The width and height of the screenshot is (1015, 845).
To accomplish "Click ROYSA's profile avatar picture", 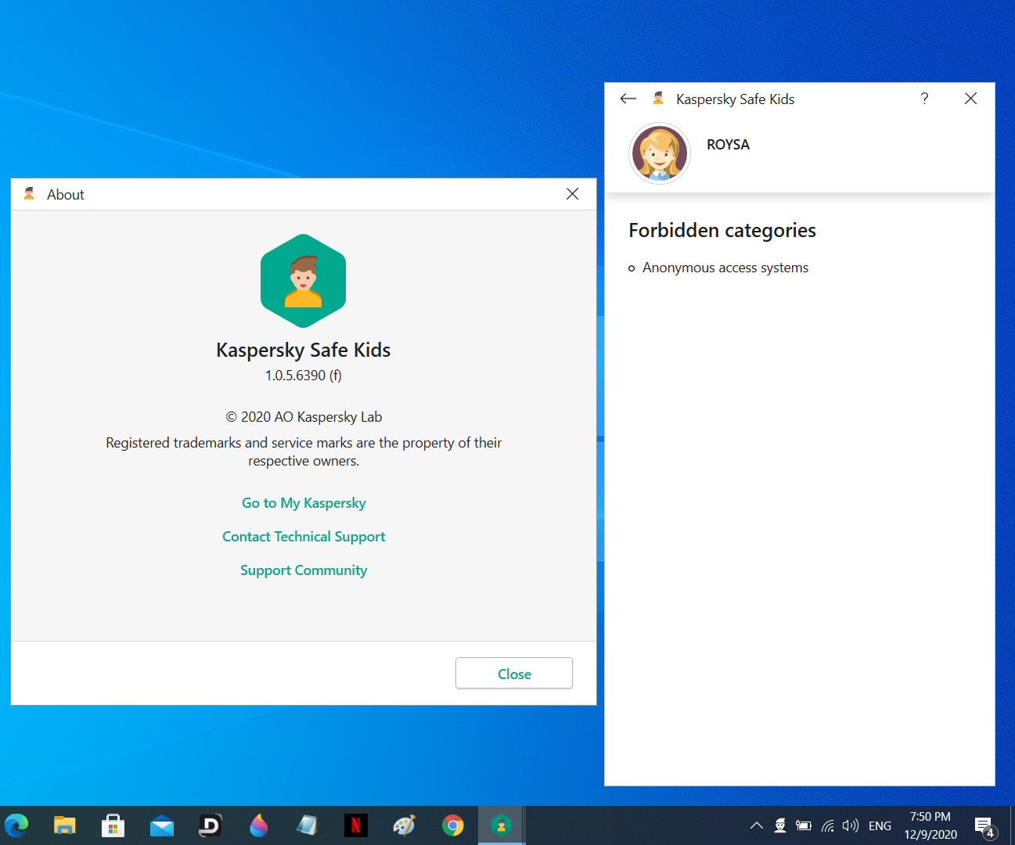I will pos(660,153).
